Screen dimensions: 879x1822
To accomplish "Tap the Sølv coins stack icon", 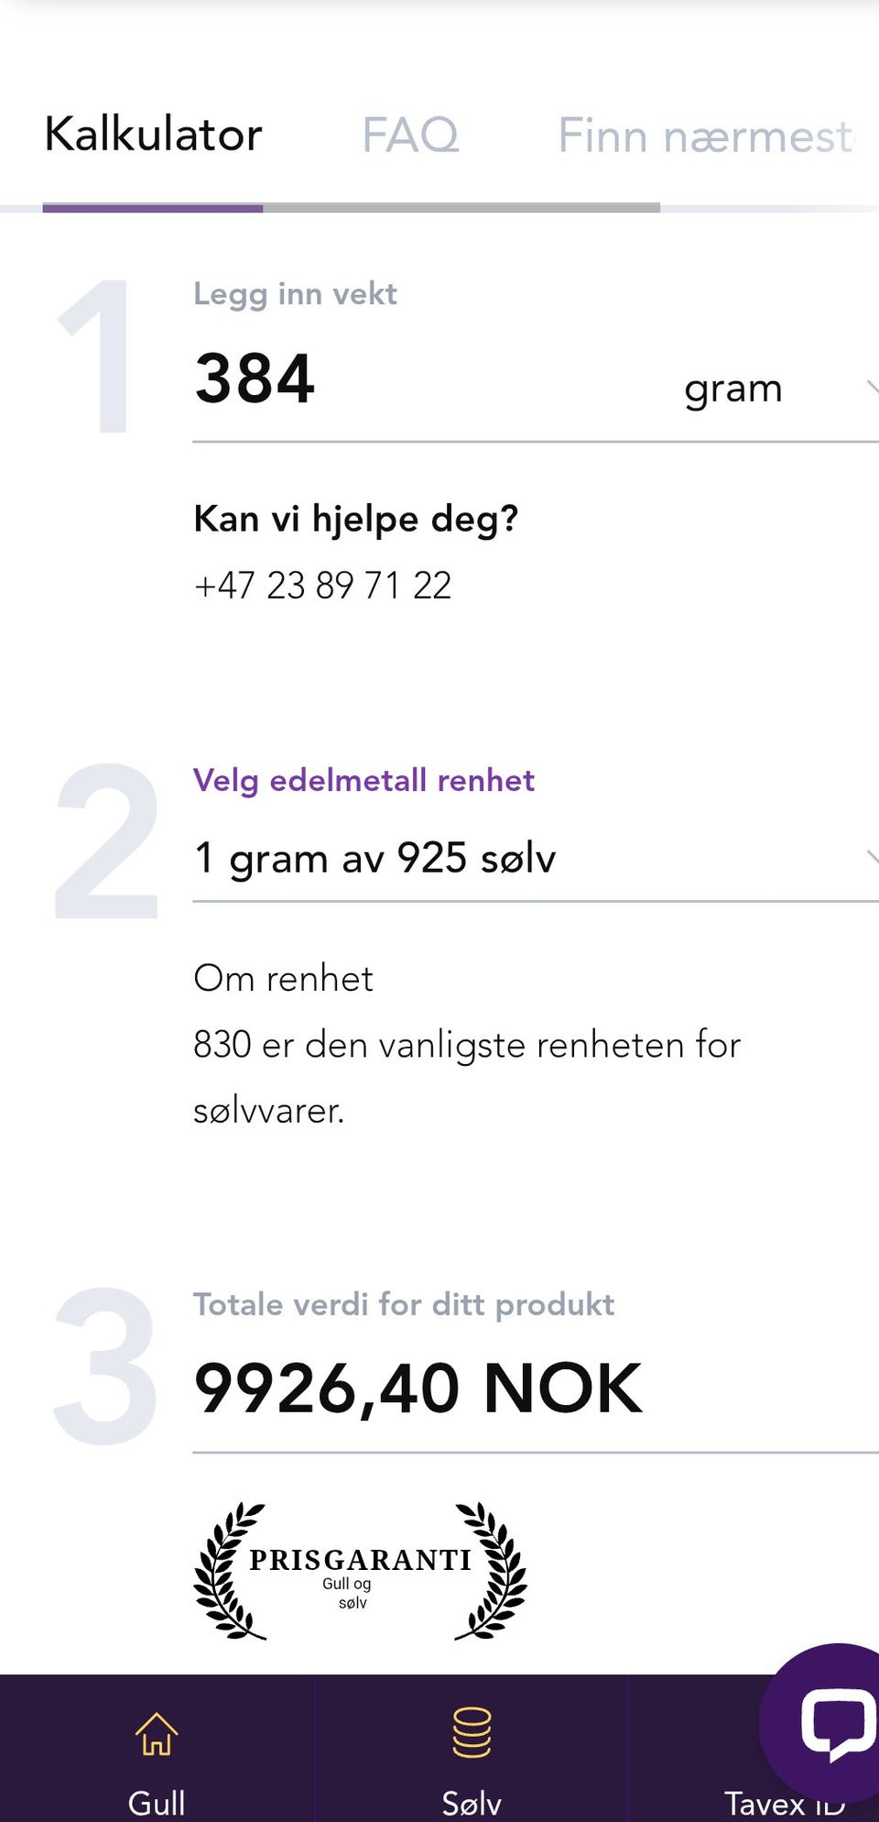I will click(x=472, y=1731).
